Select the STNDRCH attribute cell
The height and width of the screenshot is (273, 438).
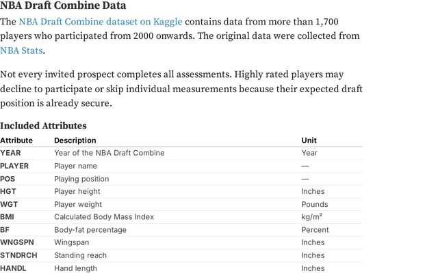pyautogui.click(x=18, y=255)
